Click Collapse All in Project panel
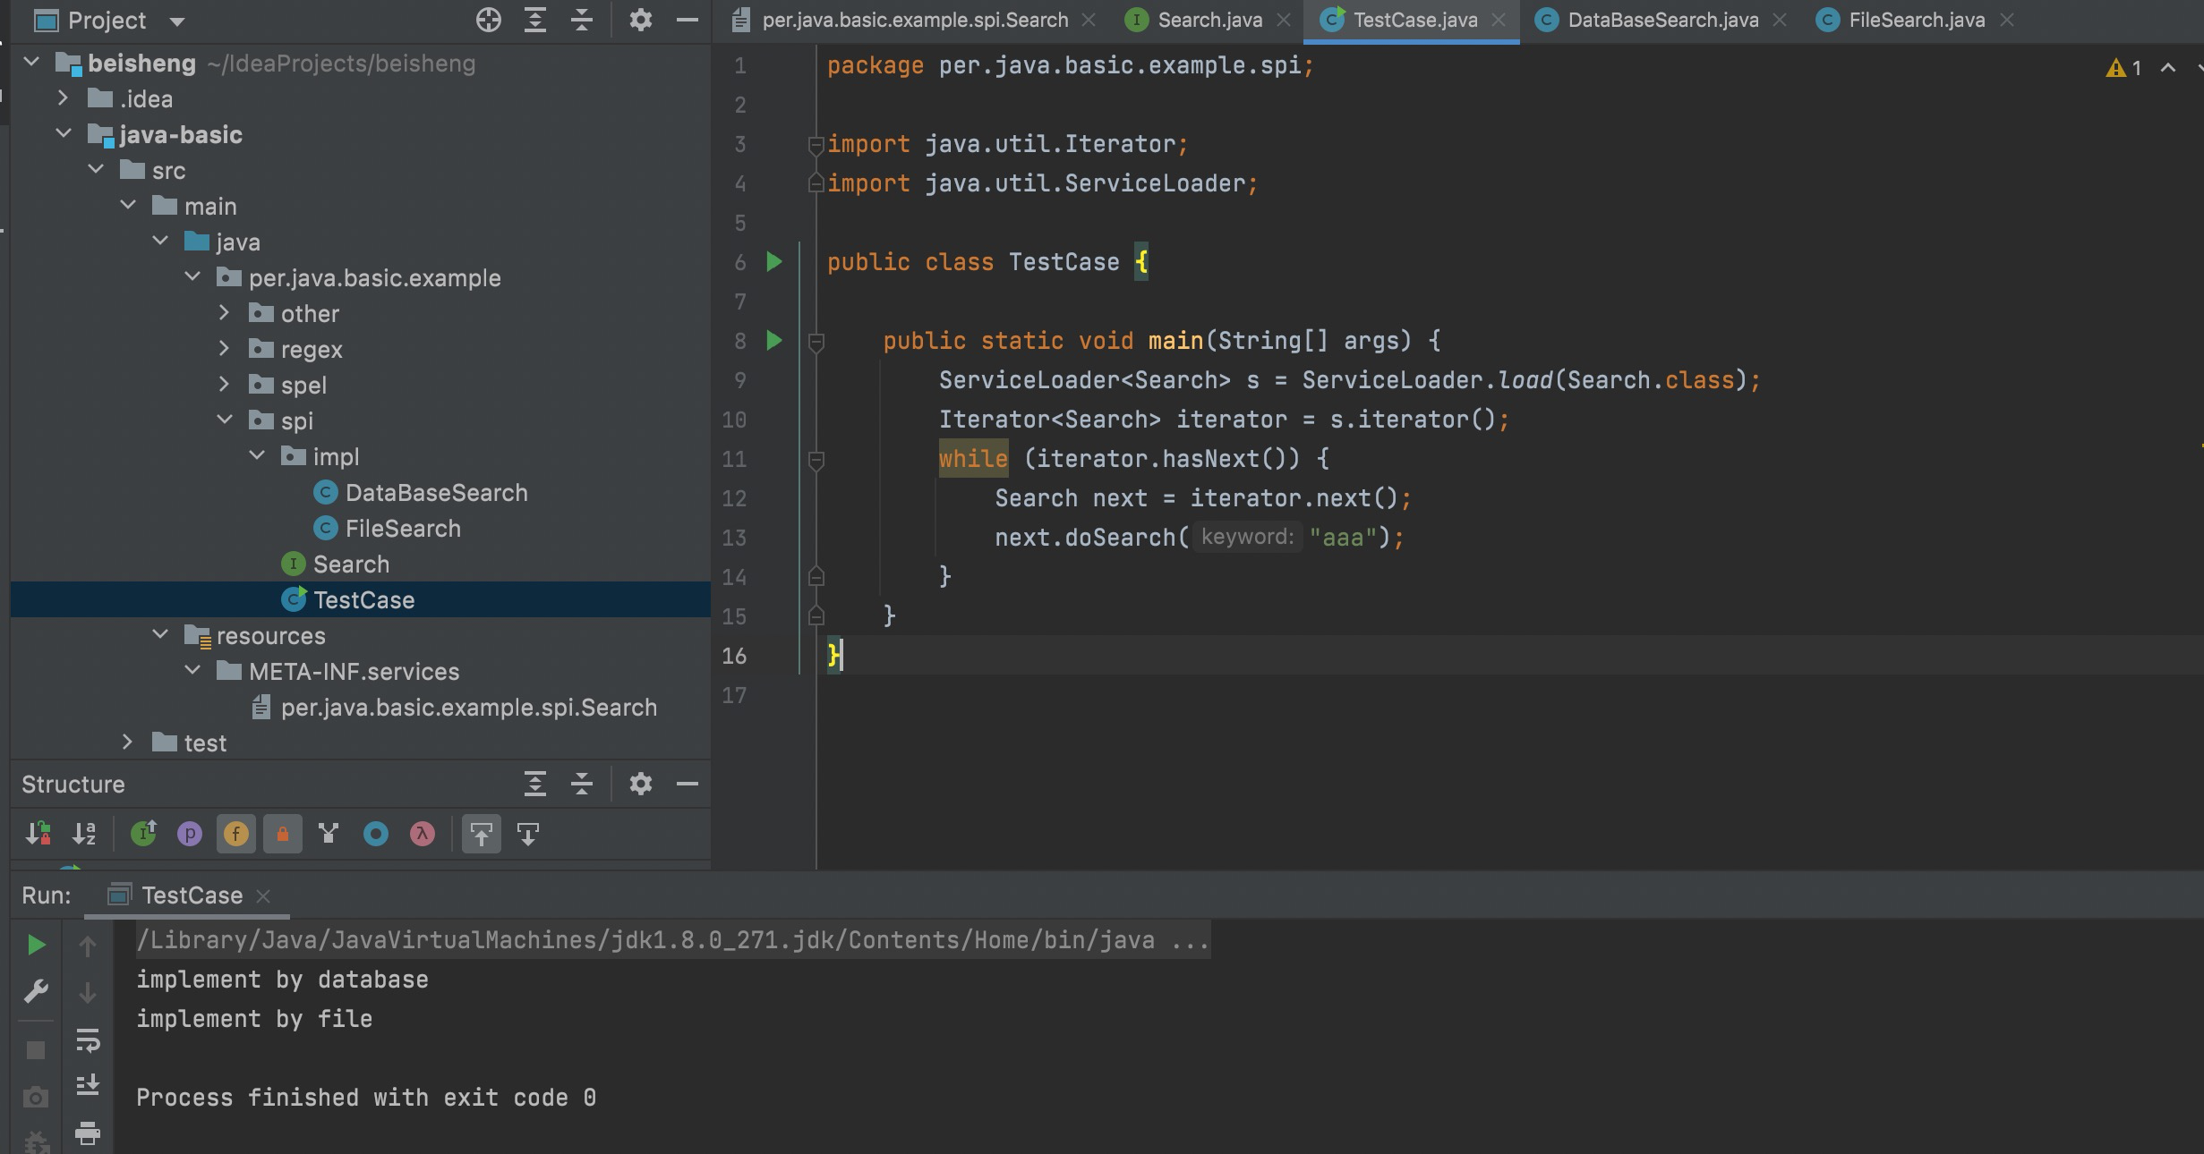 582,20
